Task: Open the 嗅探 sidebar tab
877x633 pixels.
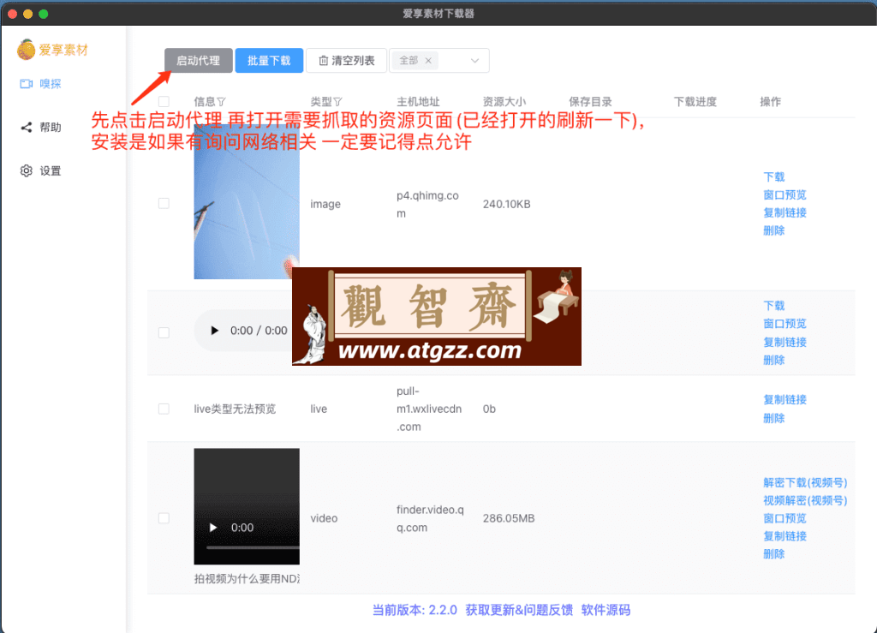Action: 41,84
